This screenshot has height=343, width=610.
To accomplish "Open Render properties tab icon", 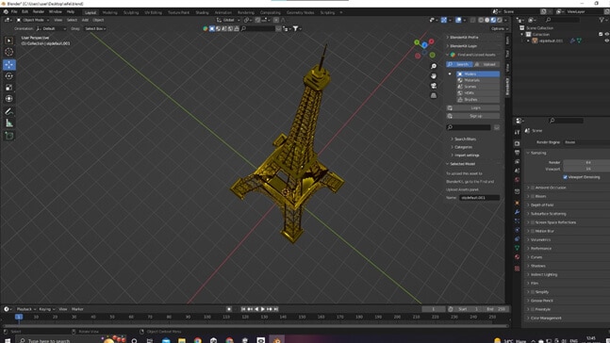I will 517,143.
